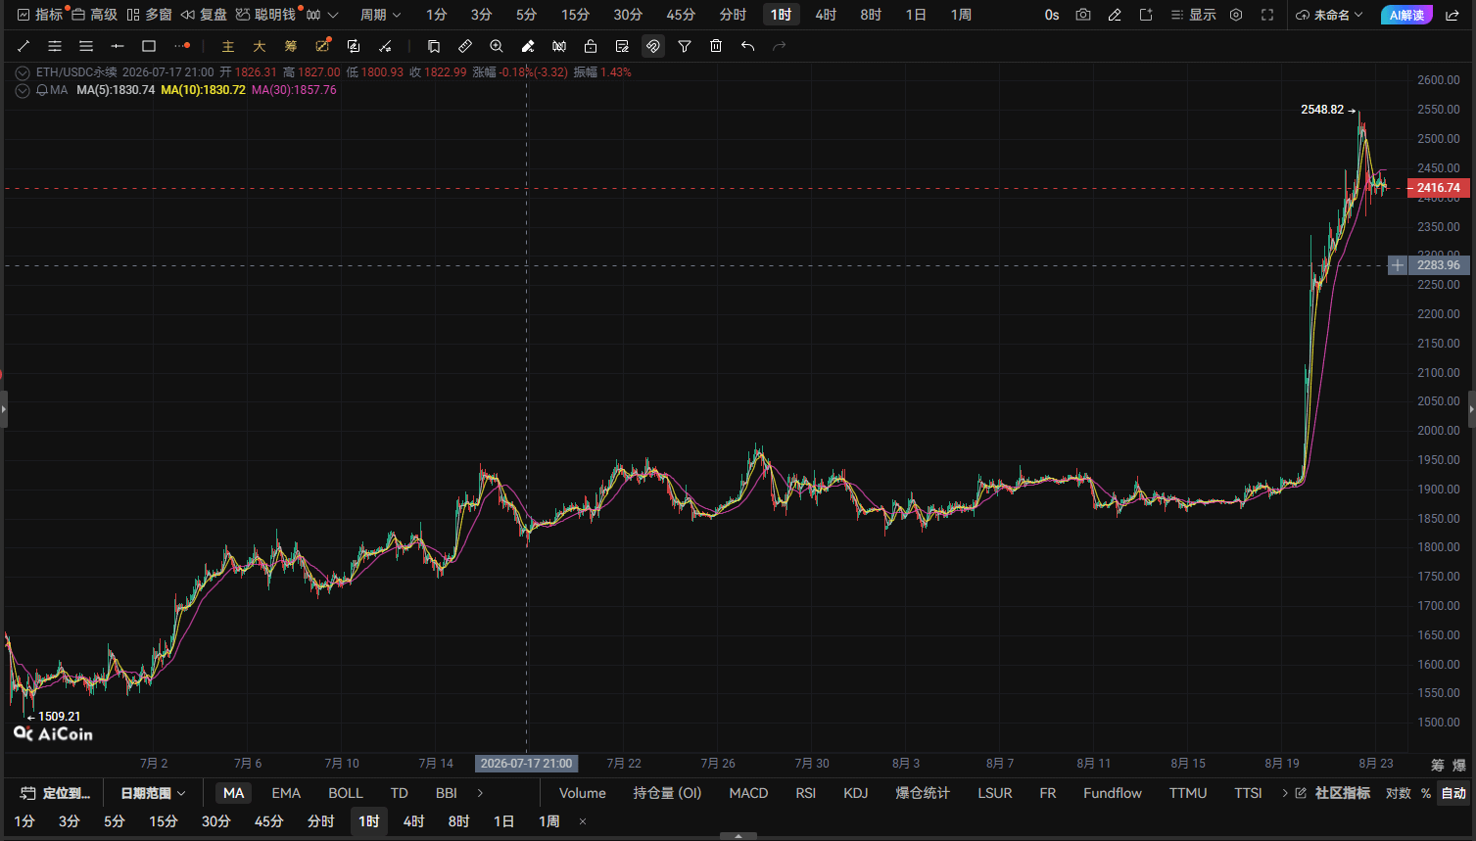Switch to the top 1日 timeframe
Viewport: 1476px width, 841px height.
tap(916, 15)
